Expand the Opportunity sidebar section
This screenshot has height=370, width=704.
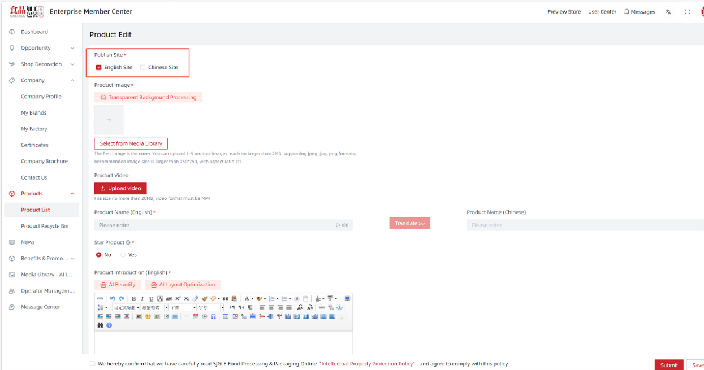[x=72, y=48]
